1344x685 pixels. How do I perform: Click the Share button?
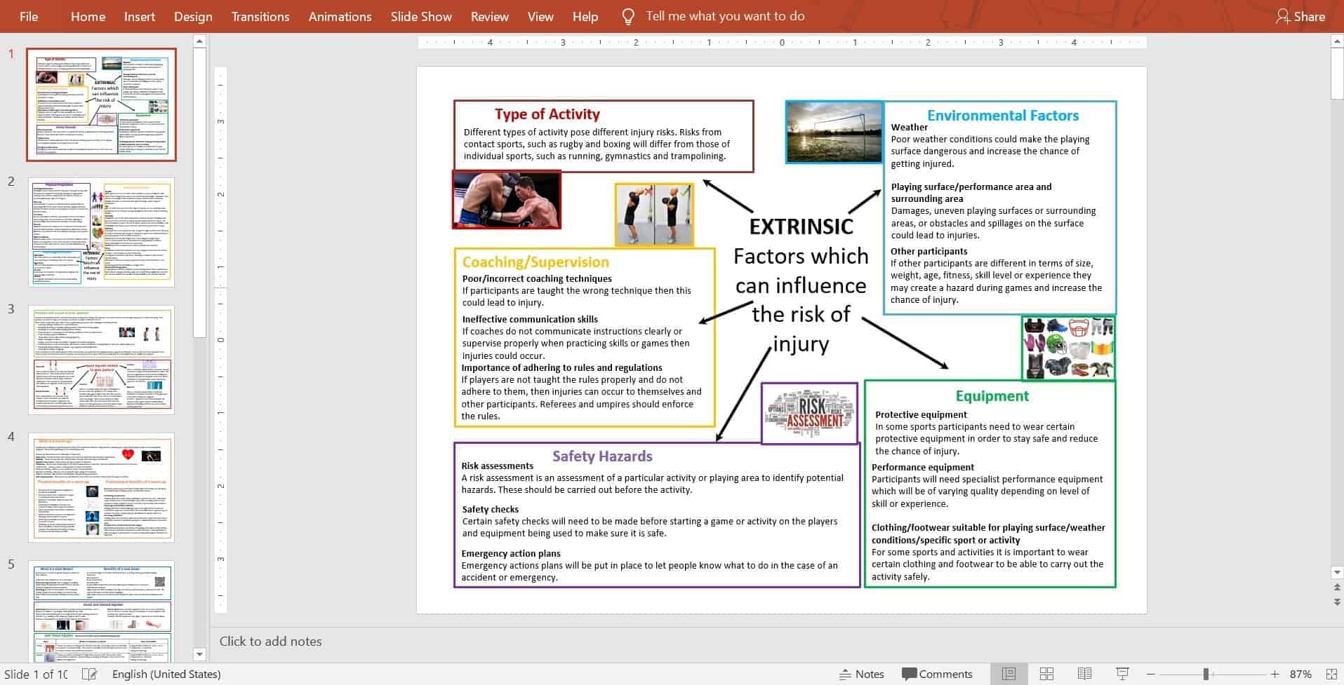click(x=1300, y=17)
